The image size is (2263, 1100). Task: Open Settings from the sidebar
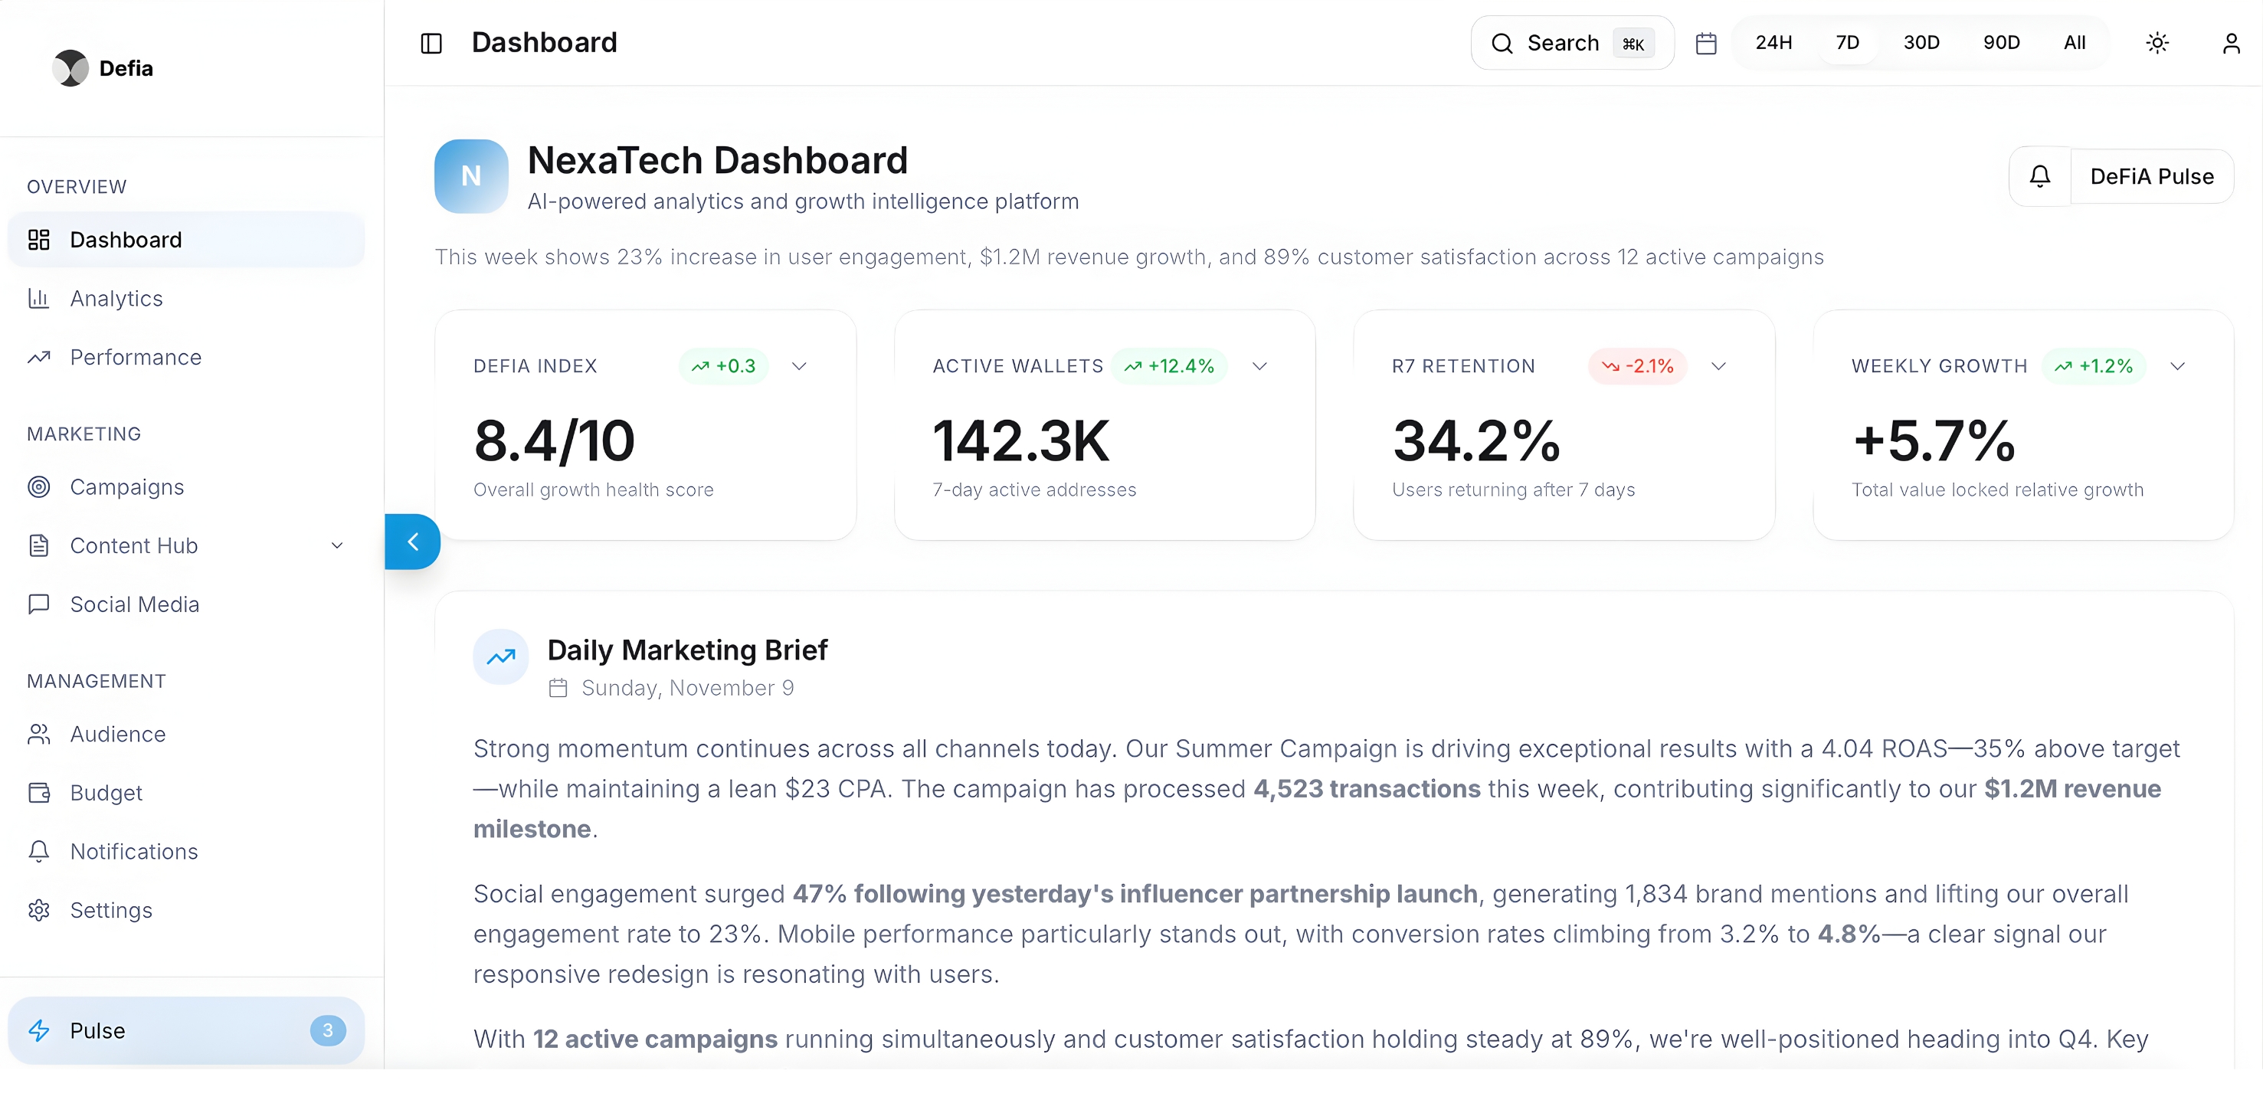pyautogui.click(x=110, y=910)
